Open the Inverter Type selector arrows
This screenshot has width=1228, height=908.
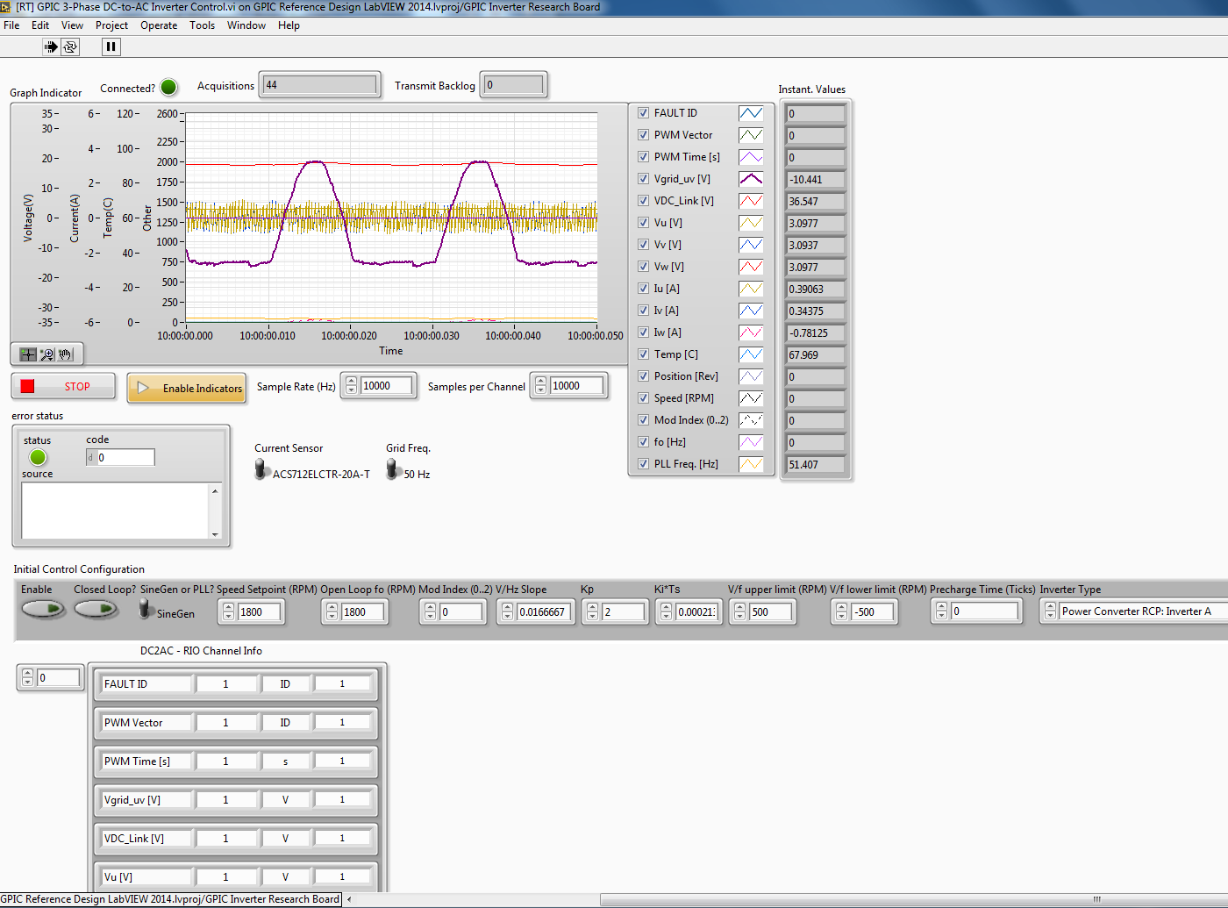pyautogui.click(x=1050, y=612)
